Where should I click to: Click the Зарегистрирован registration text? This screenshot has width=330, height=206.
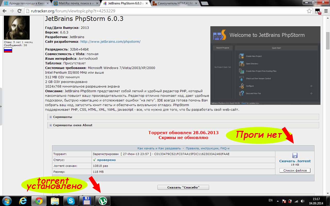pyautogui.click(x=106, y=154)
